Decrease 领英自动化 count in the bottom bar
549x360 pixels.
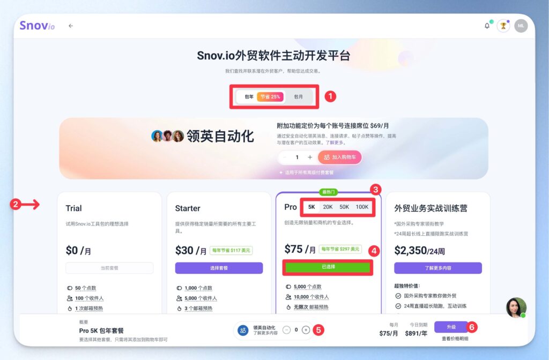pyautogui.click(x=286, y=330)
